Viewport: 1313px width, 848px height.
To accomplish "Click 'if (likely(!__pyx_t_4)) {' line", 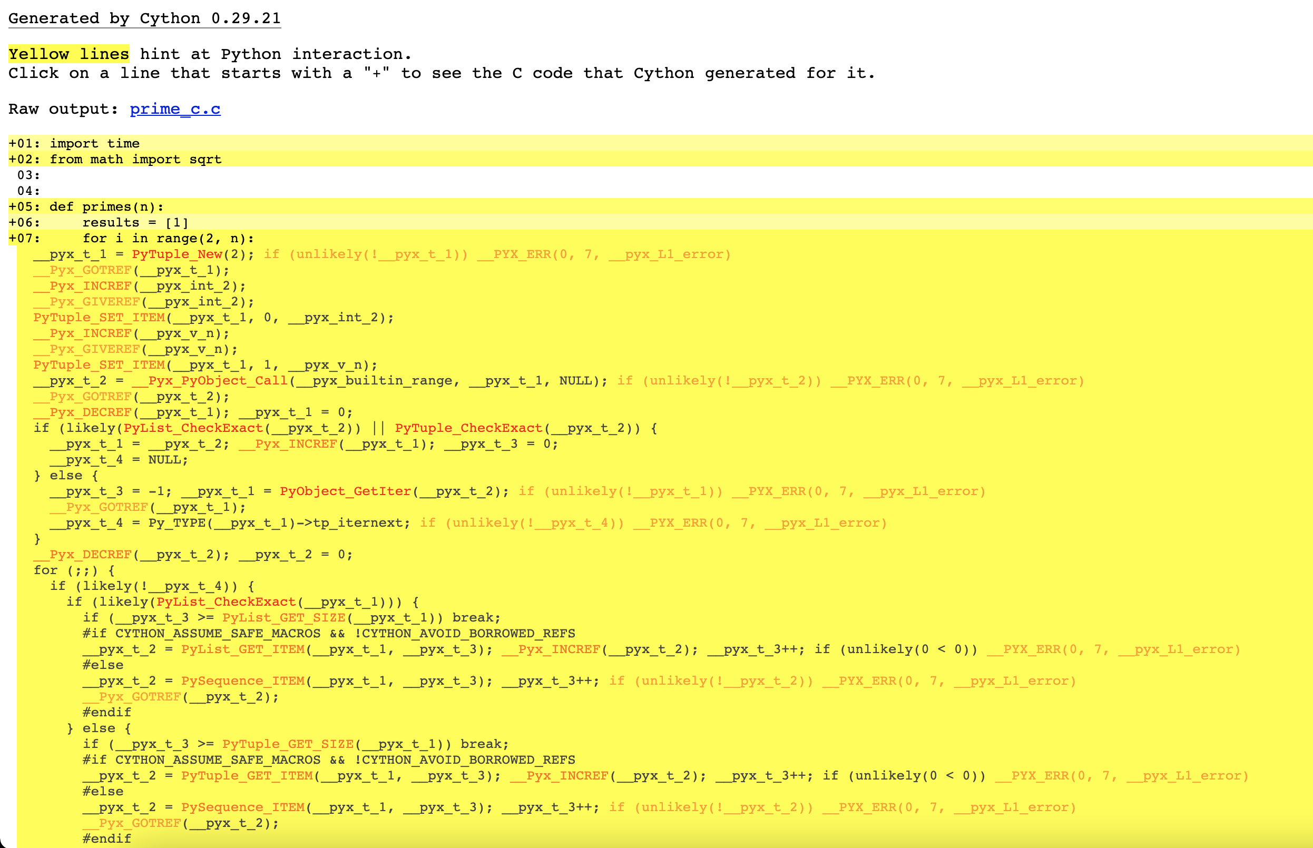I will [152, 586].
